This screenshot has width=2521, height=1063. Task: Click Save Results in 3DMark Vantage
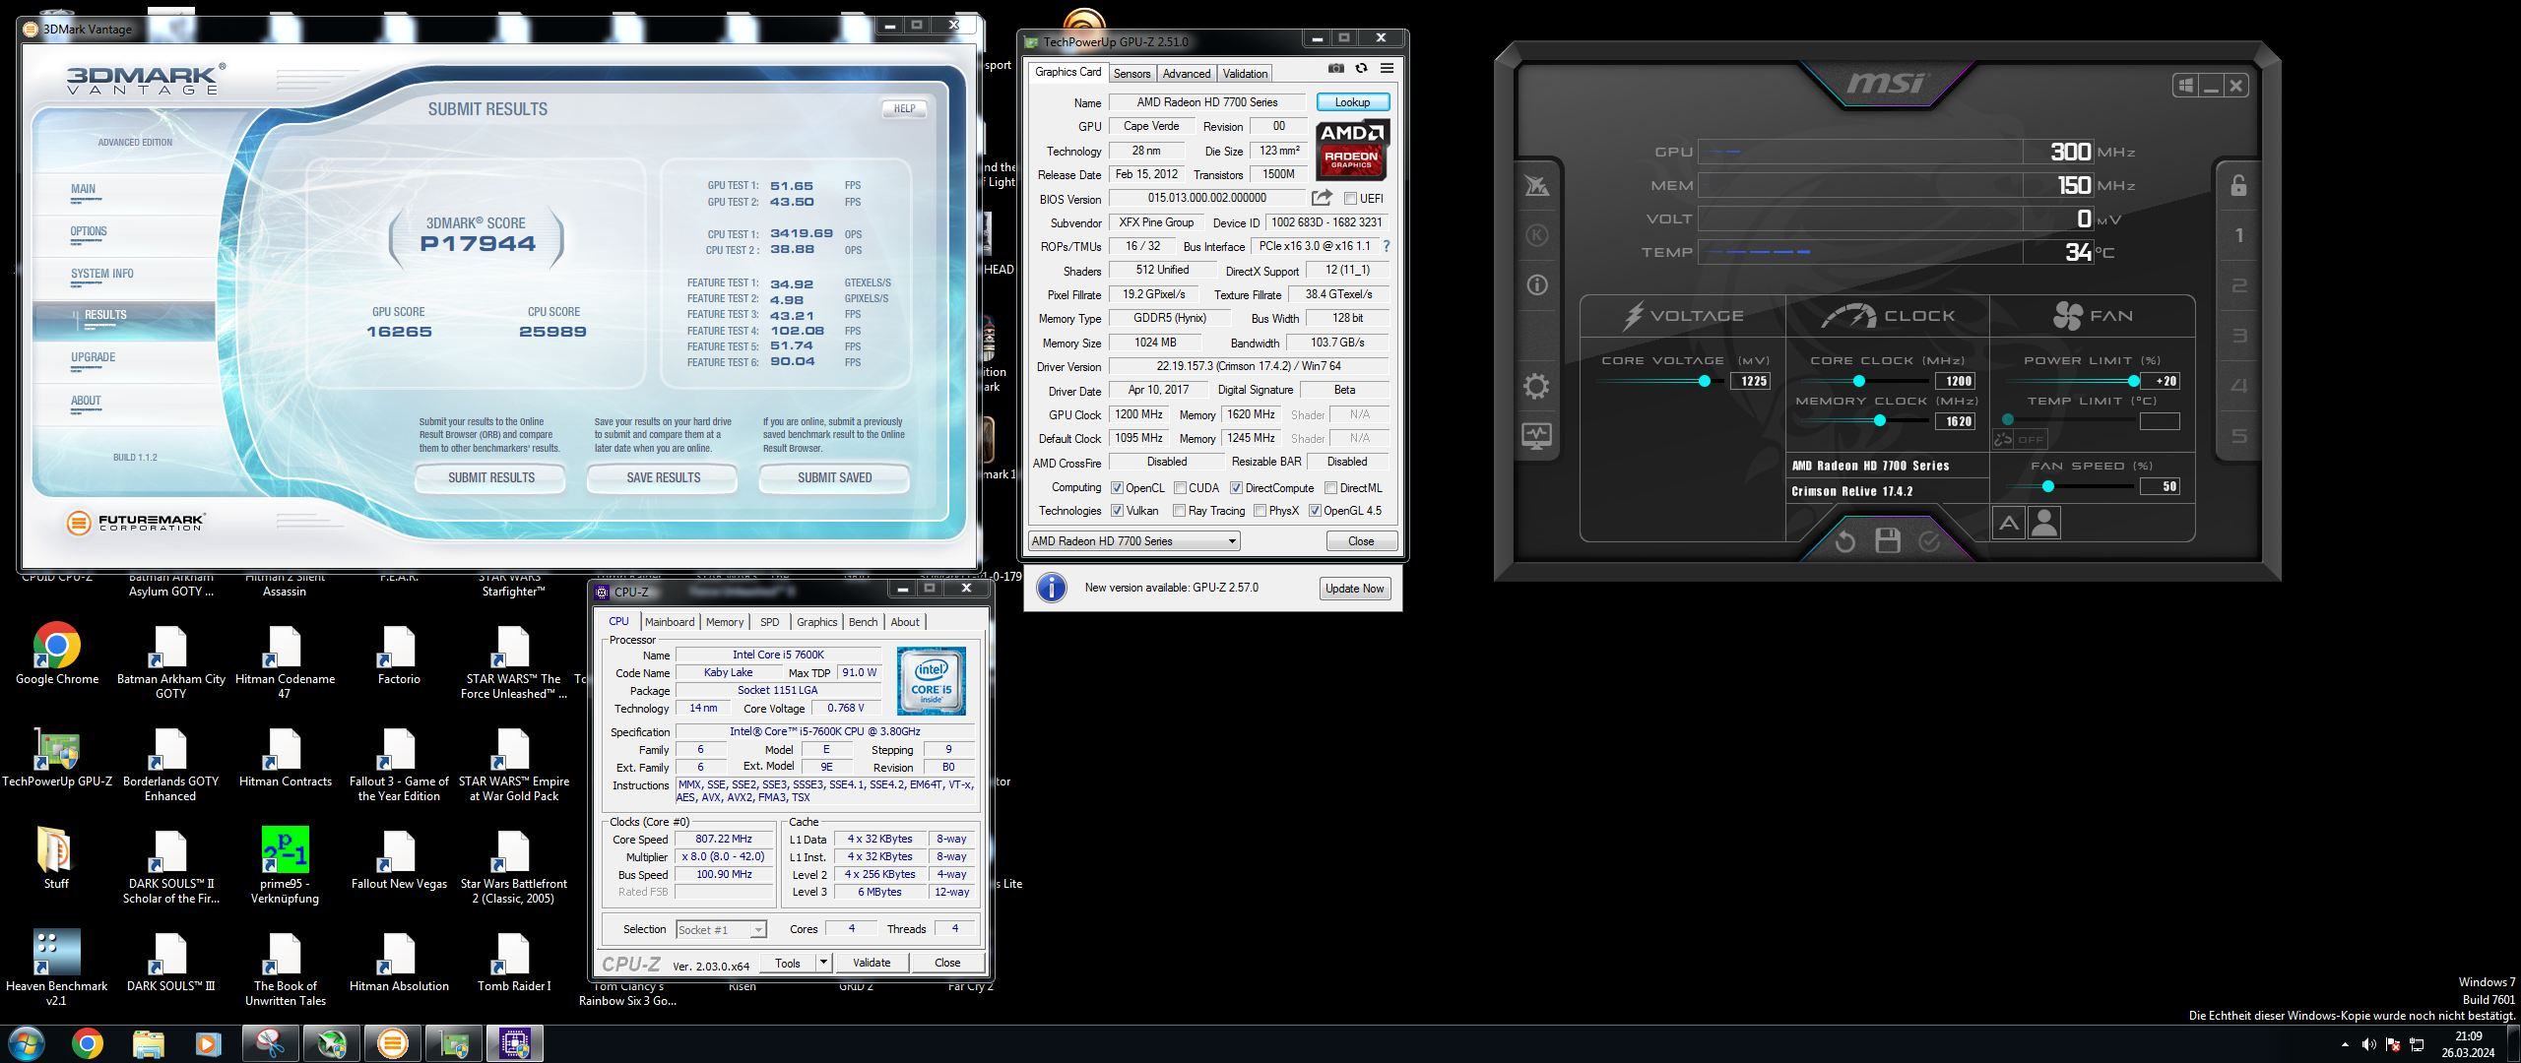point(663,478)
